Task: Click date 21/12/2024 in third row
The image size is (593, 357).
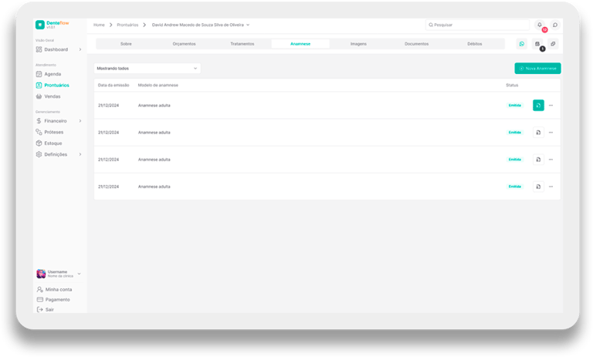Action: click(109, 160)
